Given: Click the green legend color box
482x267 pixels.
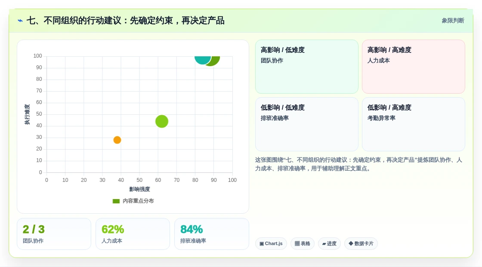Looking at the screenshot, I should [x=116, y=201].
